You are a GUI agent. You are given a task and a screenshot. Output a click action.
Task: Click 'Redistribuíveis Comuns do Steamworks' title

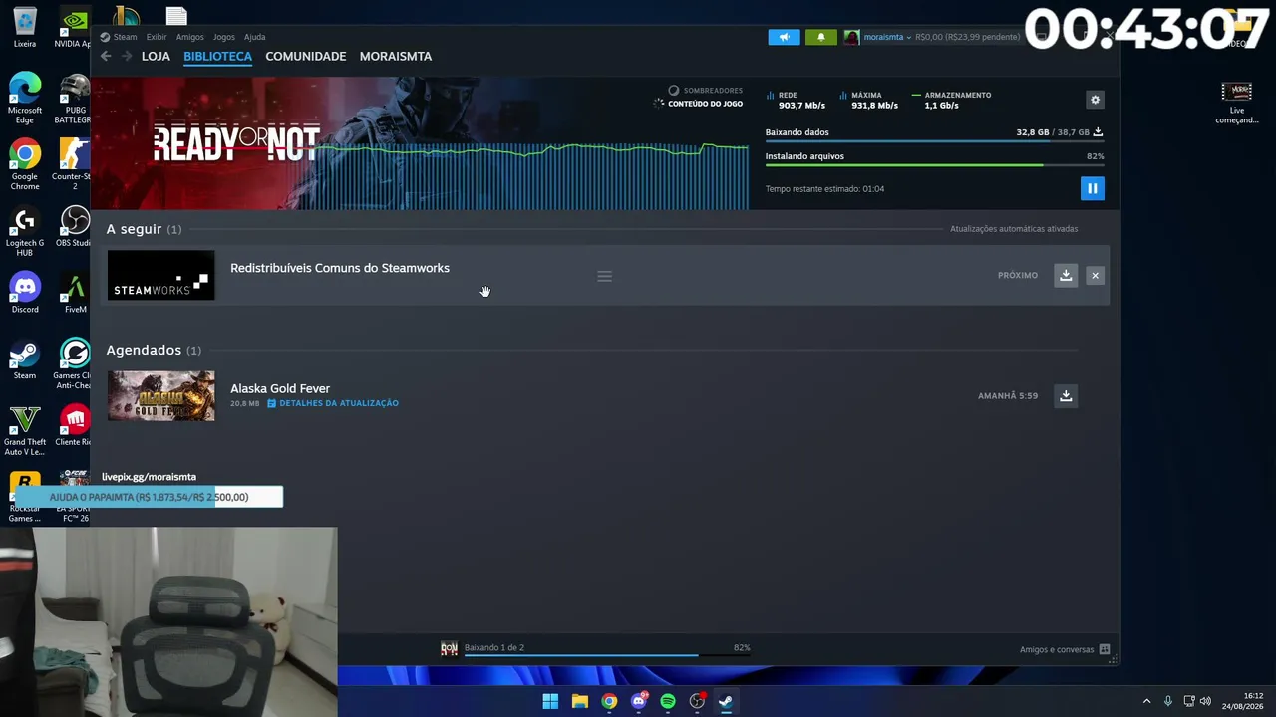[340, 268]
